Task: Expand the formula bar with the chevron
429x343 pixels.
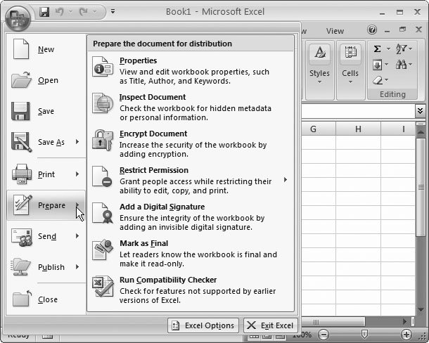Action: pos(420,111)
